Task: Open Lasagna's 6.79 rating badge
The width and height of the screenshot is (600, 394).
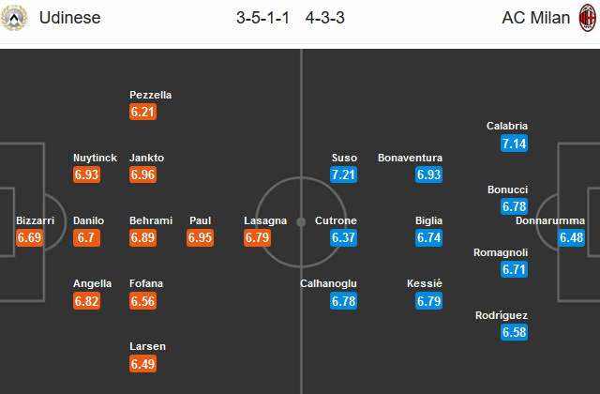Action: pyautogui.click(x=258, y=238)
